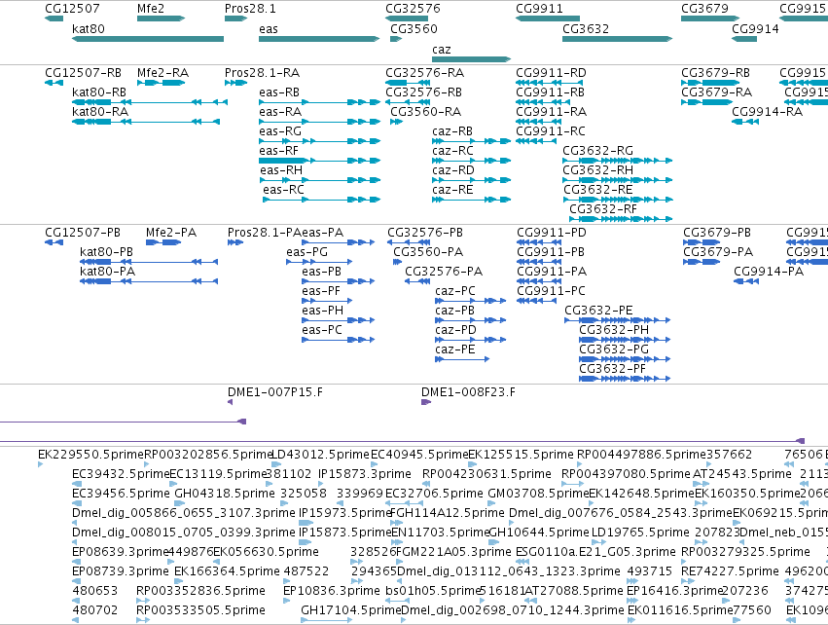Select the RE74227.5prime EST label
Viewport: 828px width, 625px height.
pyautogui.click(x=731, y=571)
